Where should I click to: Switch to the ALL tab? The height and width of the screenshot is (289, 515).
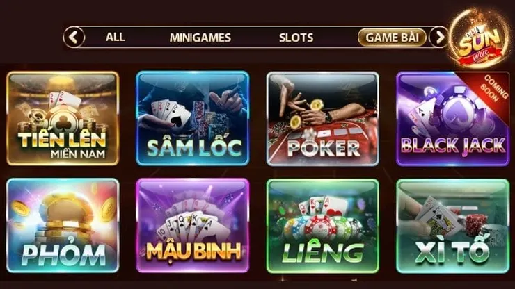click(115, 37)
